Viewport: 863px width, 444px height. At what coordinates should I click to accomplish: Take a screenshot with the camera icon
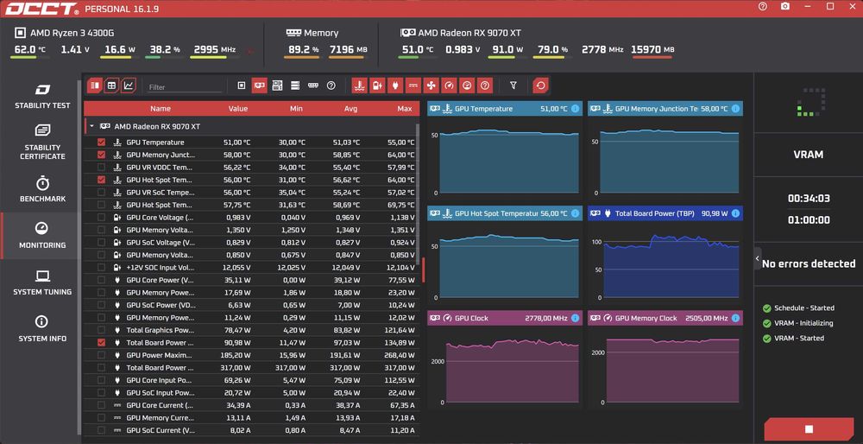coord(784,7)
